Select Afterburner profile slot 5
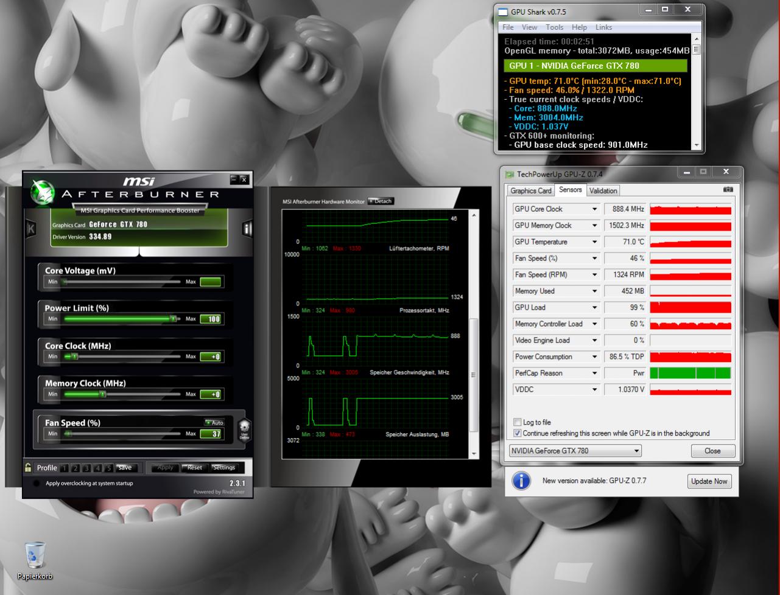Viewport: 780px width, 595px height. point(108,468)
